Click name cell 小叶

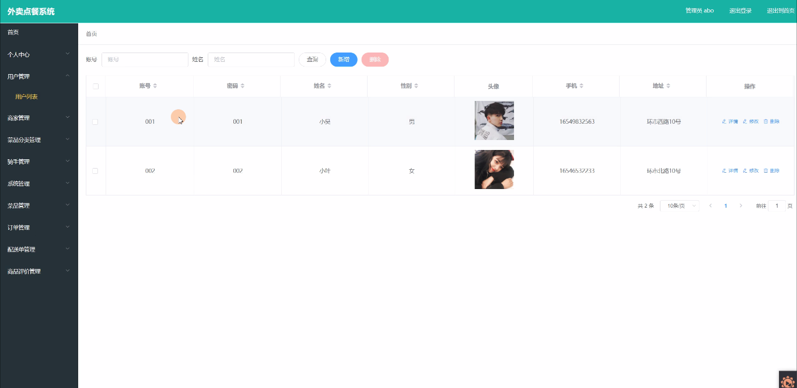pyautogui.click(x=325, y=171)
